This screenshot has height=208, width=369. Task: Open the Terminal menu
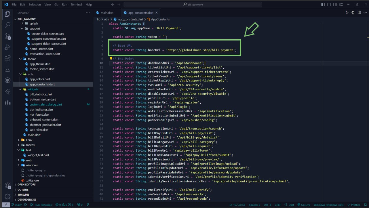[76, 5]
